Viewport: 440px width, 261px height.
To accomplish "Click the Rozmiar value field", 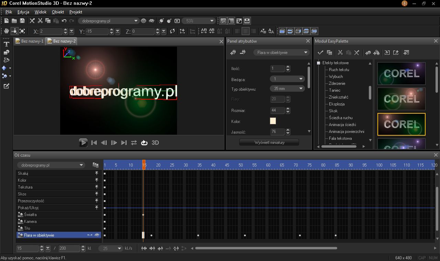I will coord(277,111).
